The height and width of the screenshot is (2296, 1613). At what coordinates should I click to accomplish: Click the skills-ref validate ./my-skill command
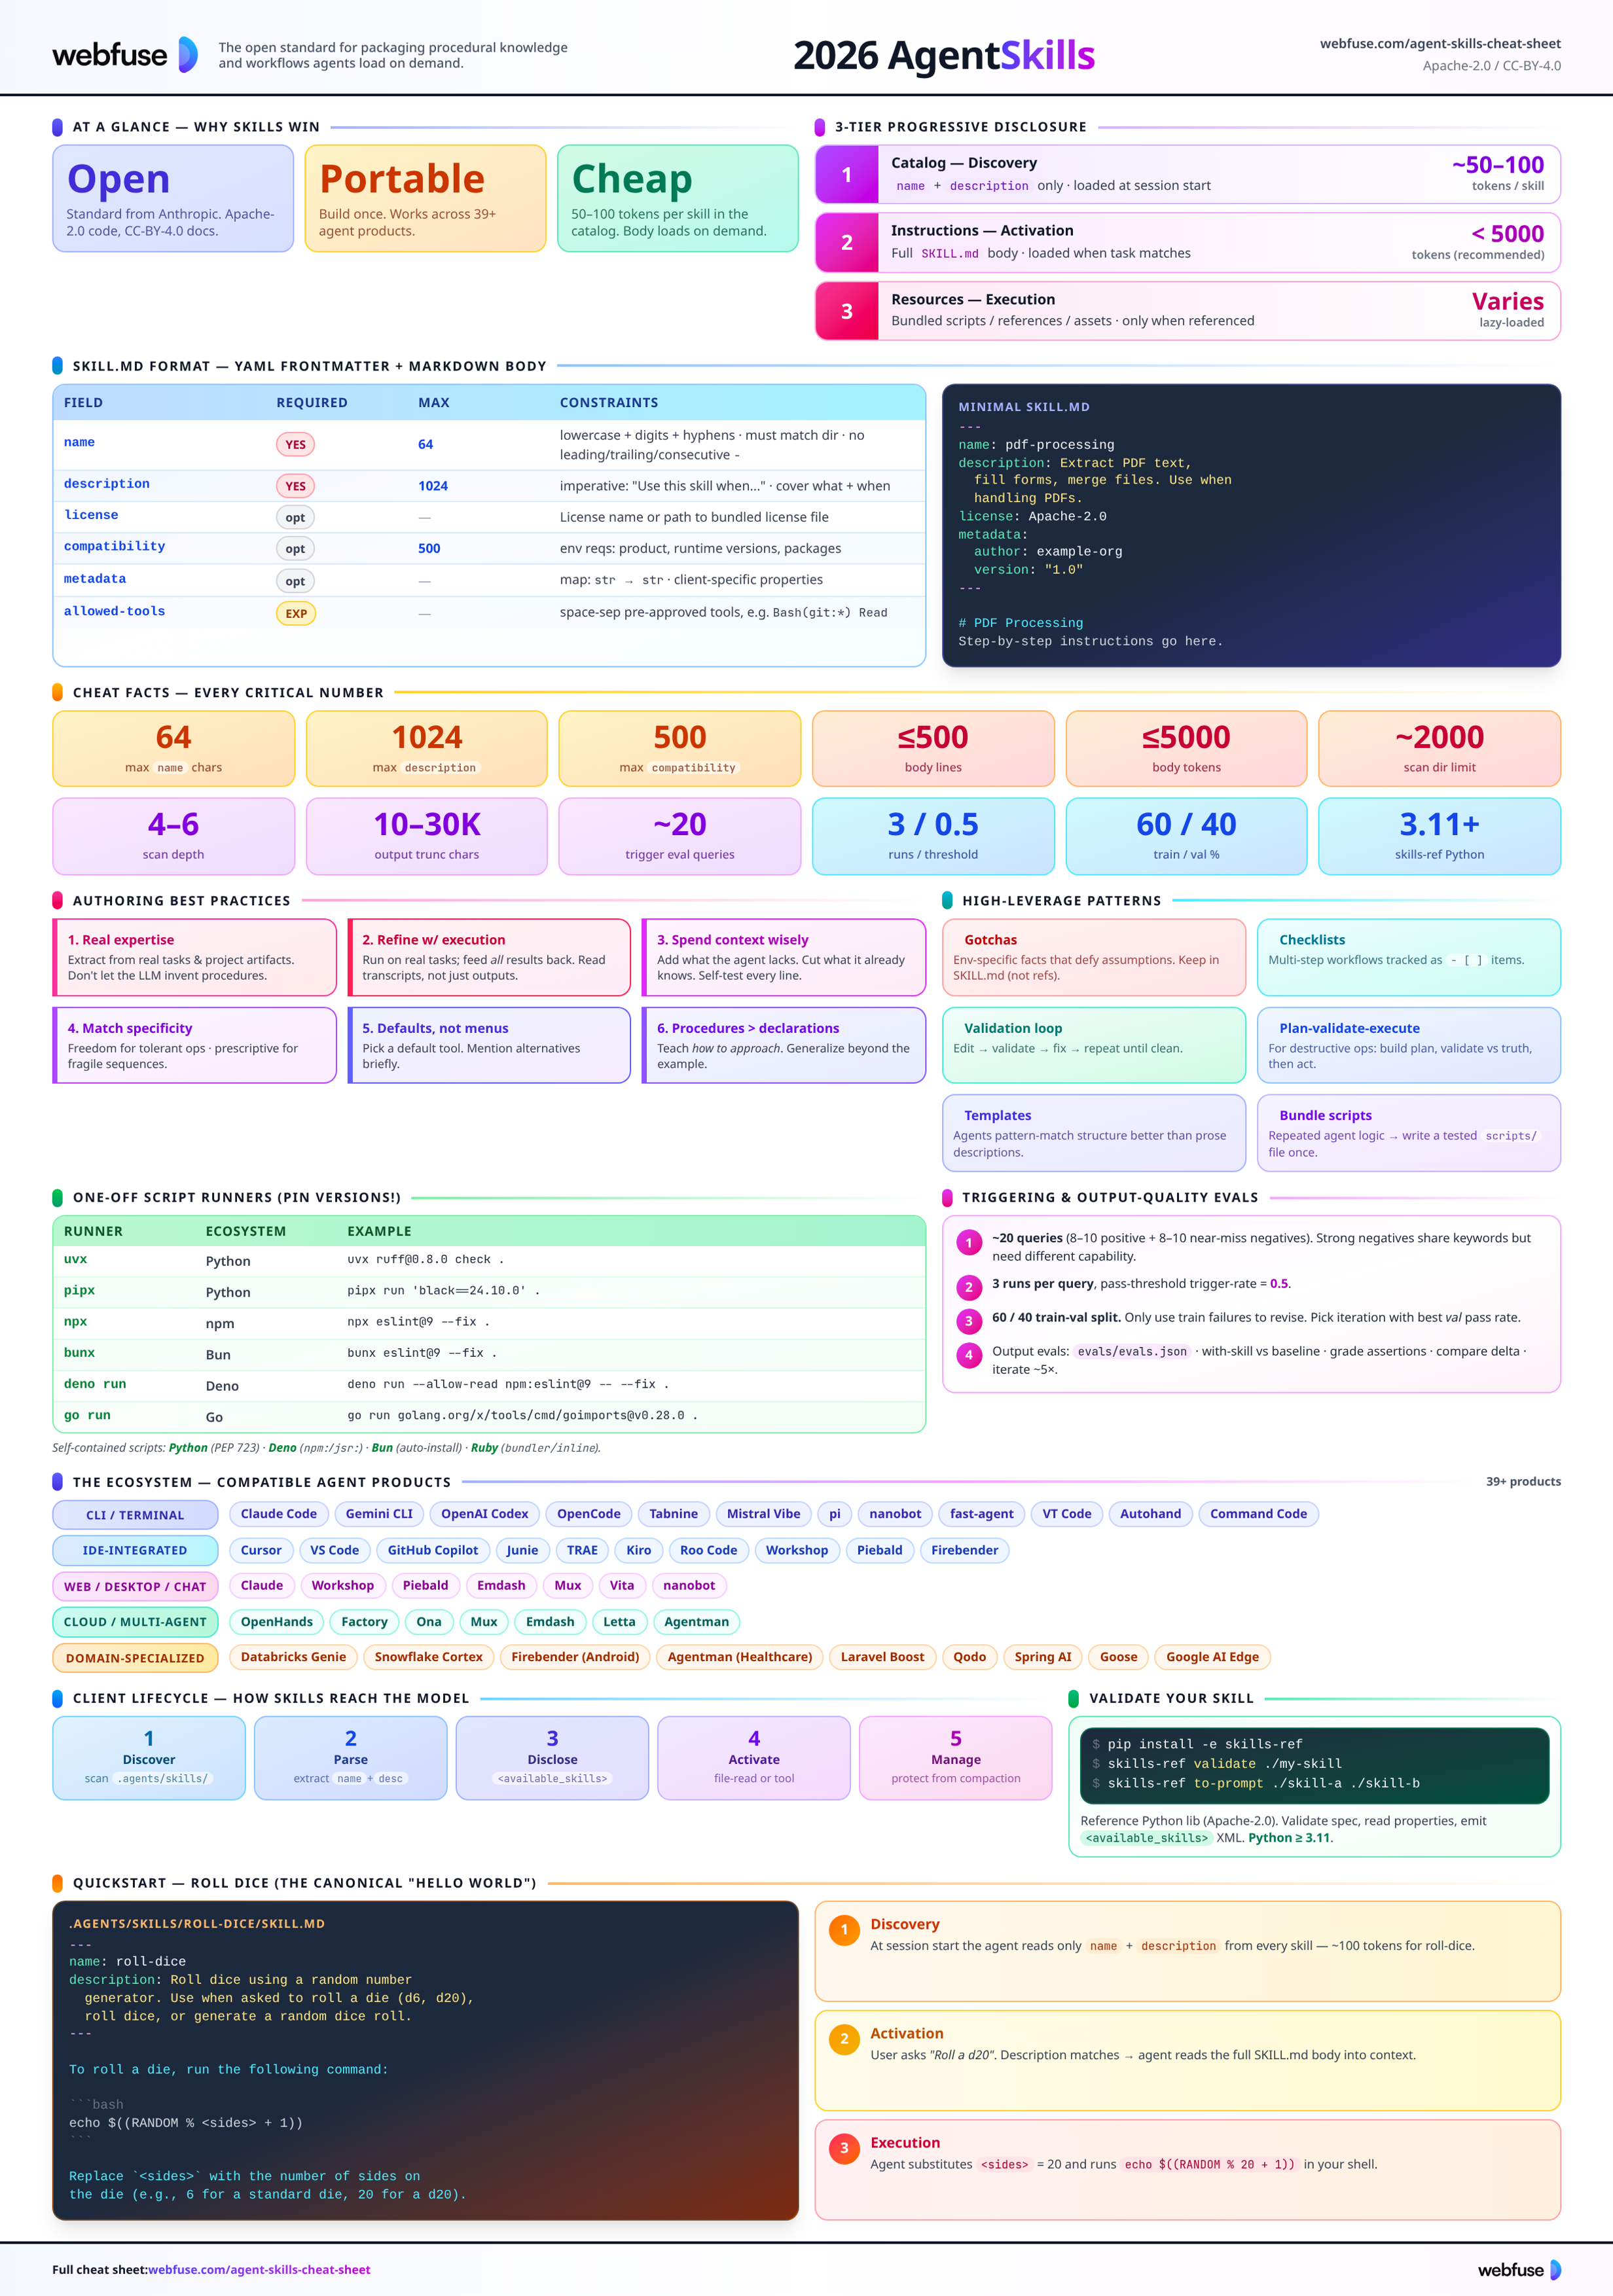(x=1217, y=1764)
